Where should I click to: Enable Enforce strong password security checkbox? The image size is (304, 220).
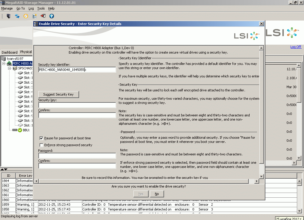(x=42, y=145)
